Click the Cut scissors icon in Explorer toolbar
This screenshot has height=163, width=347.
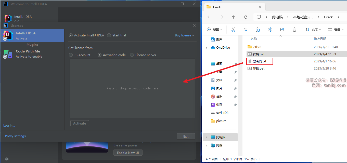[233, 30]
